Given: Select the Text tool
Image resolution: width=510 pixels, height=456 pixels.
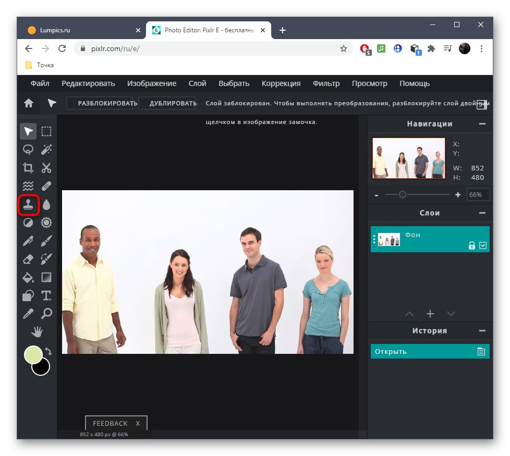Looking at the screenshot, I should [x=46, y=295].
